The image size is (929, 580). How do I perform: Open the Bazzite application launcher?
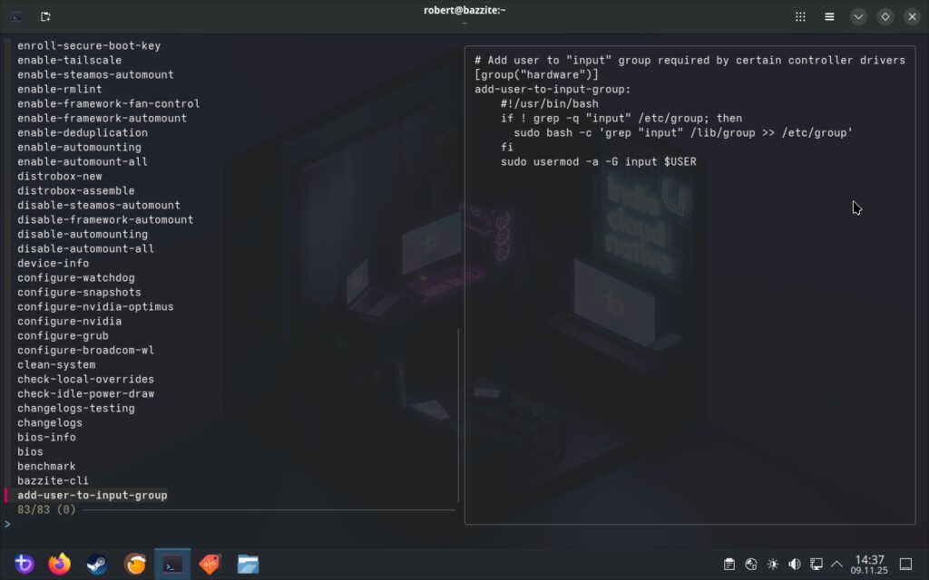coord(24,564)
